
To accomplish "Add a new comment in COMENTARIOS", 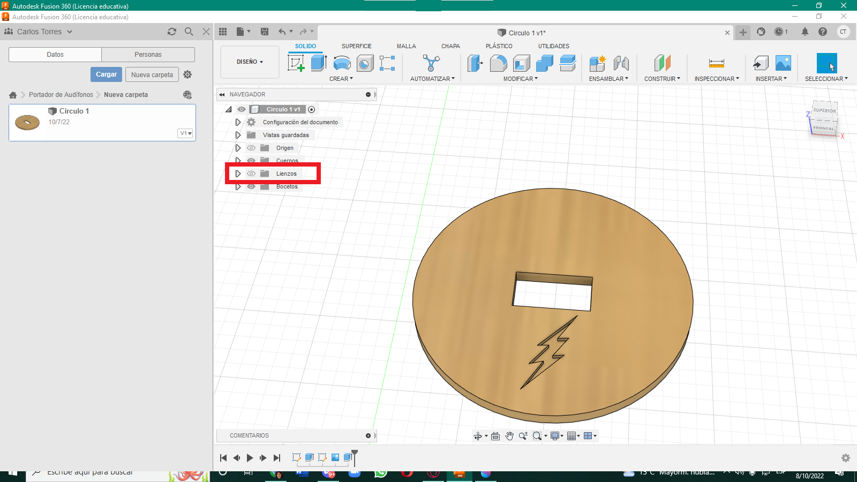I will [x=368, y=436].
